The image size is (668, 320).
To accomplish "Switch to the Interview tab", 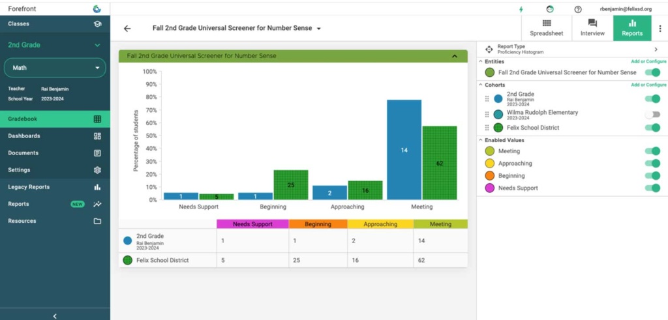I will tap(592, 28).
